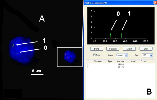Close the Probe Measurements window
Screen dimensions: 157x100
click(155, 3)
